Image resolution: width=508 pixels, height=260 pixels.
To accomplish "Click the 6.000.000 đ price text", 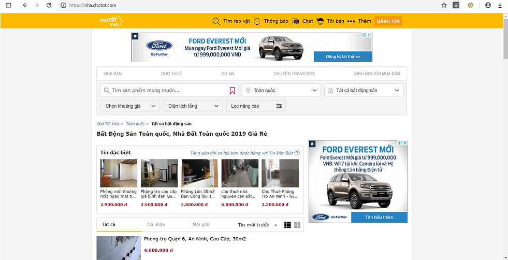I will [x=235, y=205].
